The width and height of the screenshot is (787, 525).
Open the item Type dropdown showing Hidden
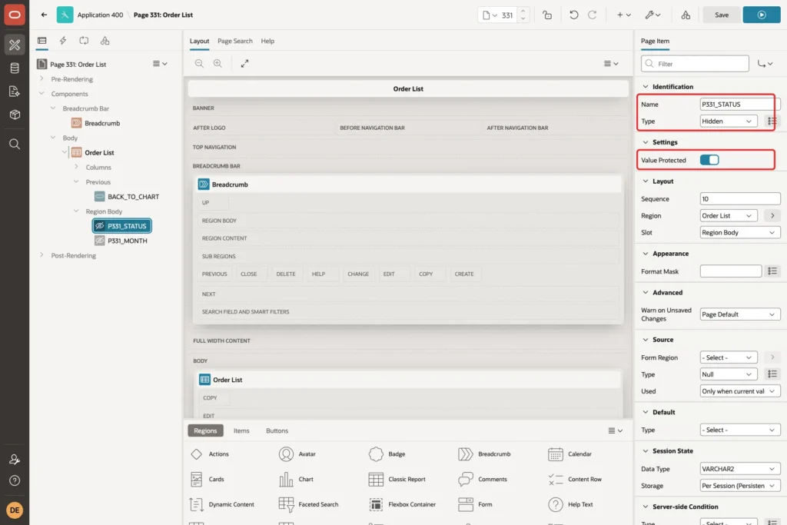[x=728, y=121]
